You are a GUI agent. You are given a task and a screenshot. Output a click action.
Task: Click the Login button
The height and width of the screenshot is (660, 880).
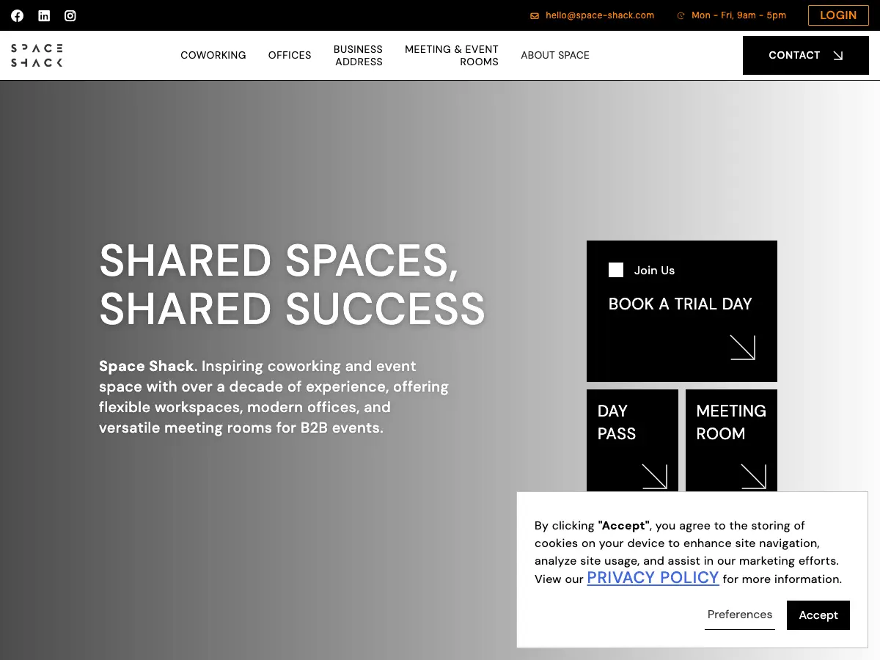(838, 15)
